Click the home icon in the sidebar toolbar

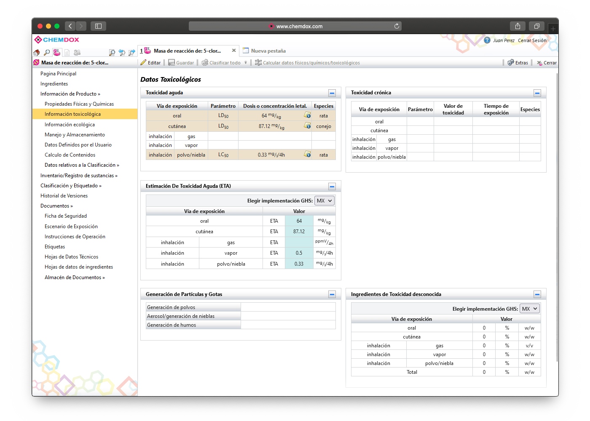pos(37,53)
